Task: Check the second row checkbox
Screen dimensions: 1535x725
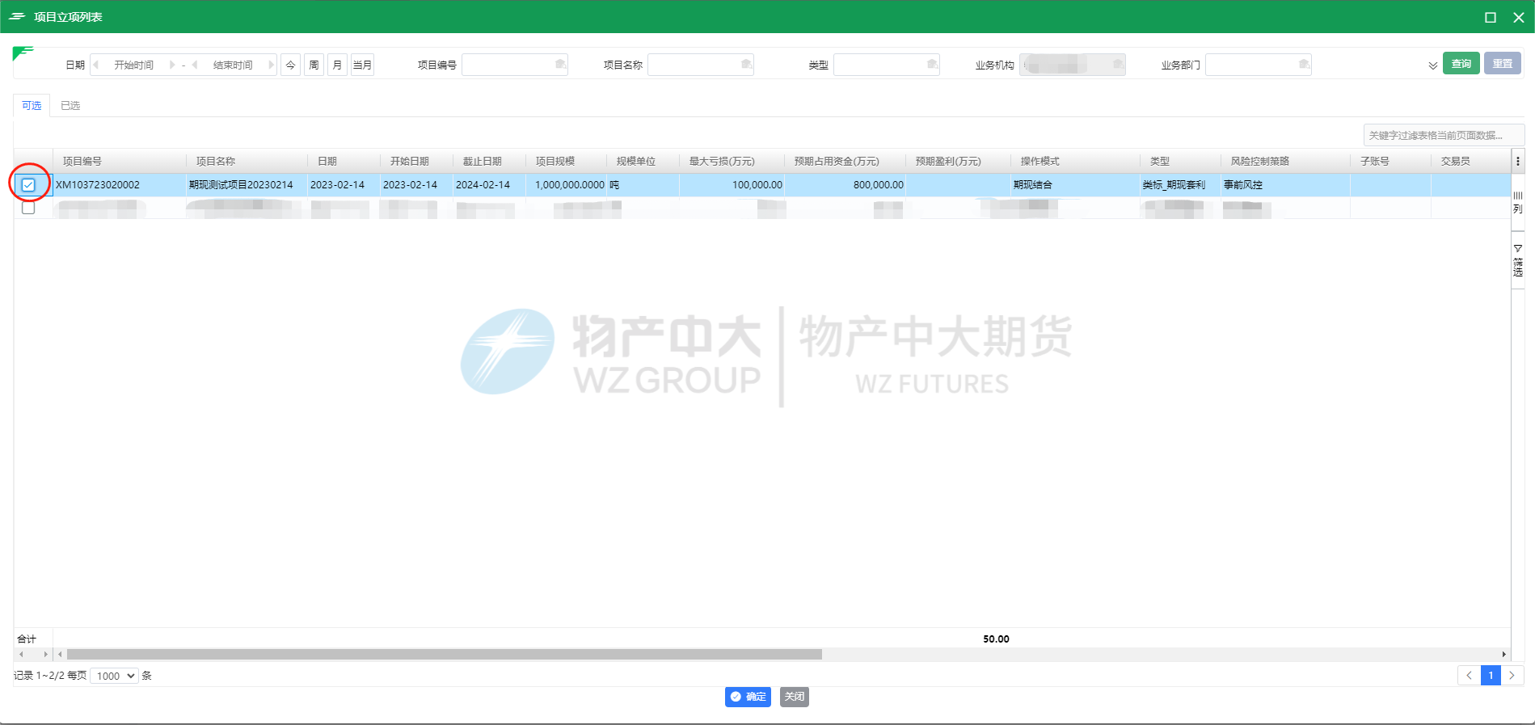Action: coord(28,208)
